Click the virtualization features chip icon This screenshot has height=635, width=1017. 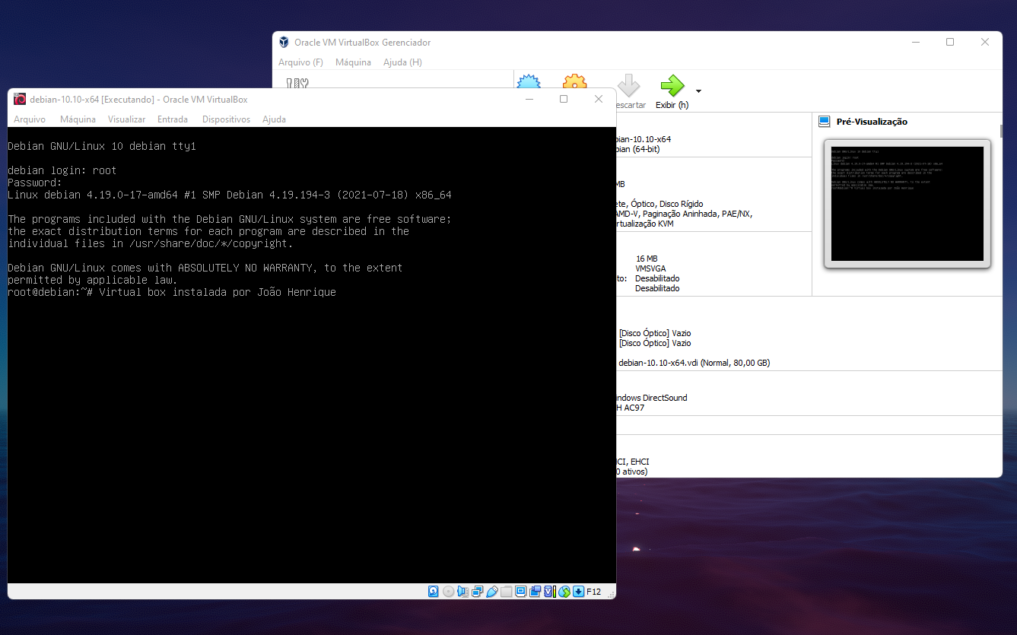(548, 591)
